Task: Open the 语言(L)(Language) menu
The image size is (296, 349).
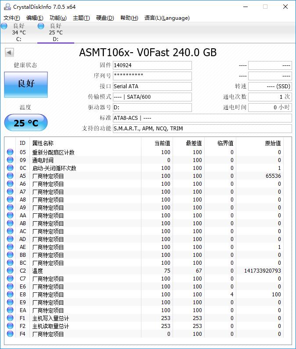Action: 167,18
